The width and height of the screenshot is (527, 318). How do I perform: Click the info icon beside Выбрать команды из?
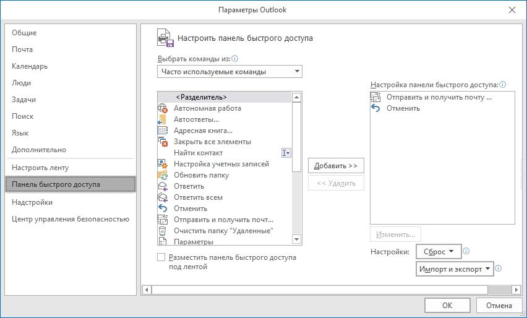coord(235,59)
